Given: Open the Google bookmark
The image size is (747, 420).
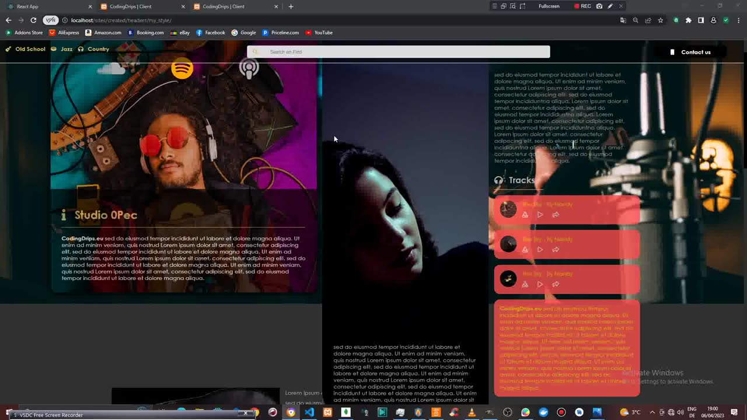Looking at the screenshot, I should pos(244,33).
